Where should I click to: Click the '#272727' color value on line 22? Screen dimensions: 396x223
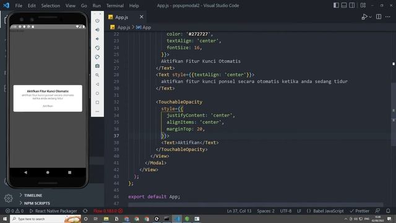198,34
